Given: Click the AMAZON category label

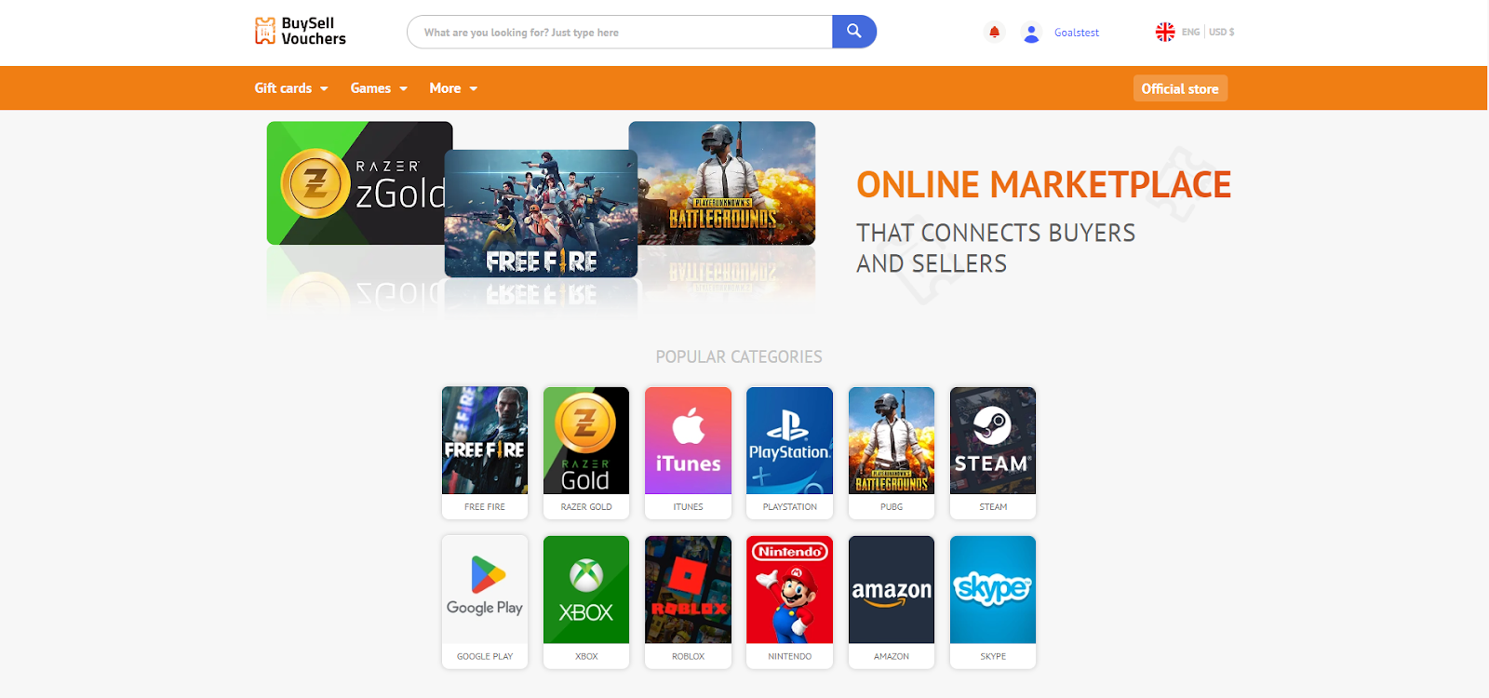Looking at the screenshot, I should [x=892, y=656].
